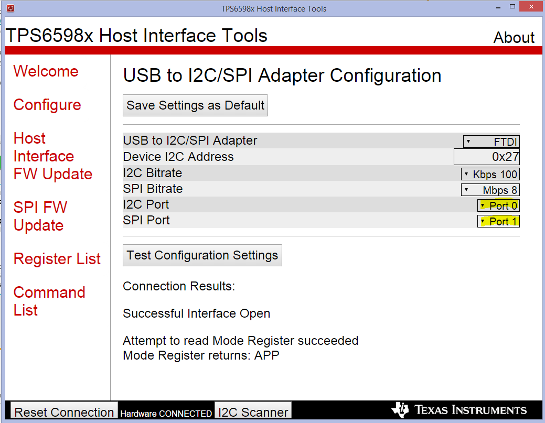Open the Command List page
Viewport: 545px width, 423px height.
pos(49,301)
